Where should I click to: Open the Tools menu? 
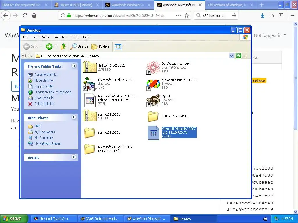pyautogui.click(x=75, y=37)
